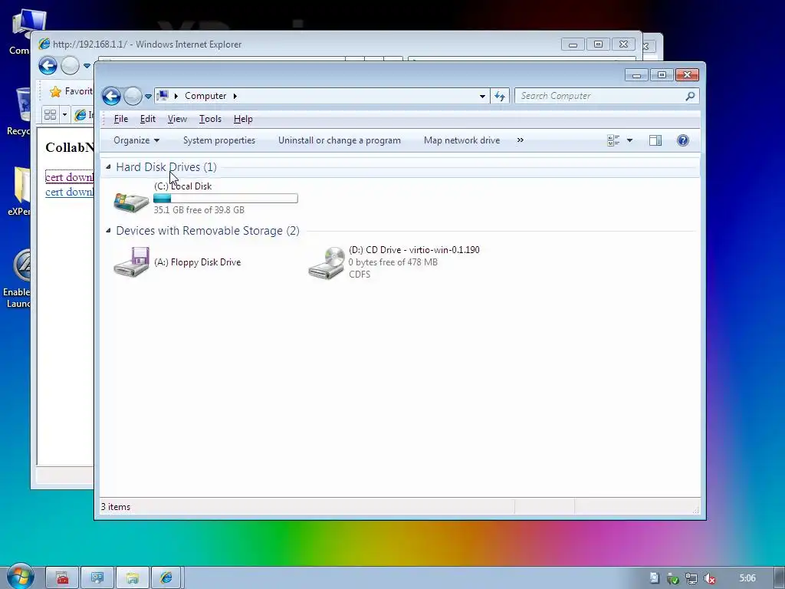
Task: Open the Windows Start button
Action: tap(20, 577)
